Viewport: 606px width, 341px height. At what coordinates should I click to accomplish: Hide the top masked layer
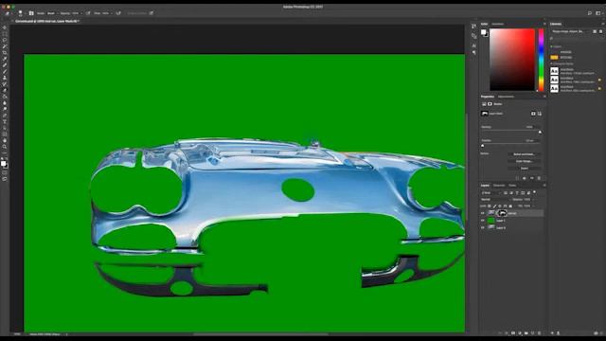482,213
